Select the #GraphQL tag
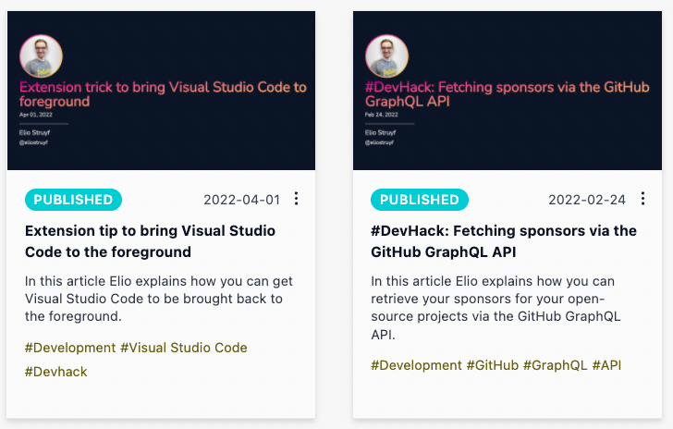 (x=555, y=365)
